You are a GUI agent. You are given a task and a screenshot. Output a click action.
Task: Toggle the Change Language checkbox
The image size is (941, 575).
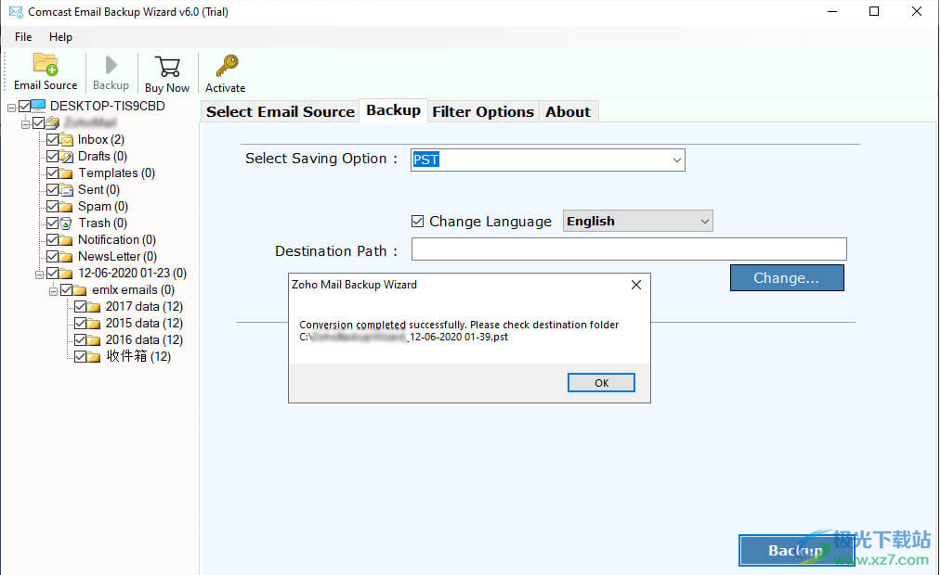point(418,222)
